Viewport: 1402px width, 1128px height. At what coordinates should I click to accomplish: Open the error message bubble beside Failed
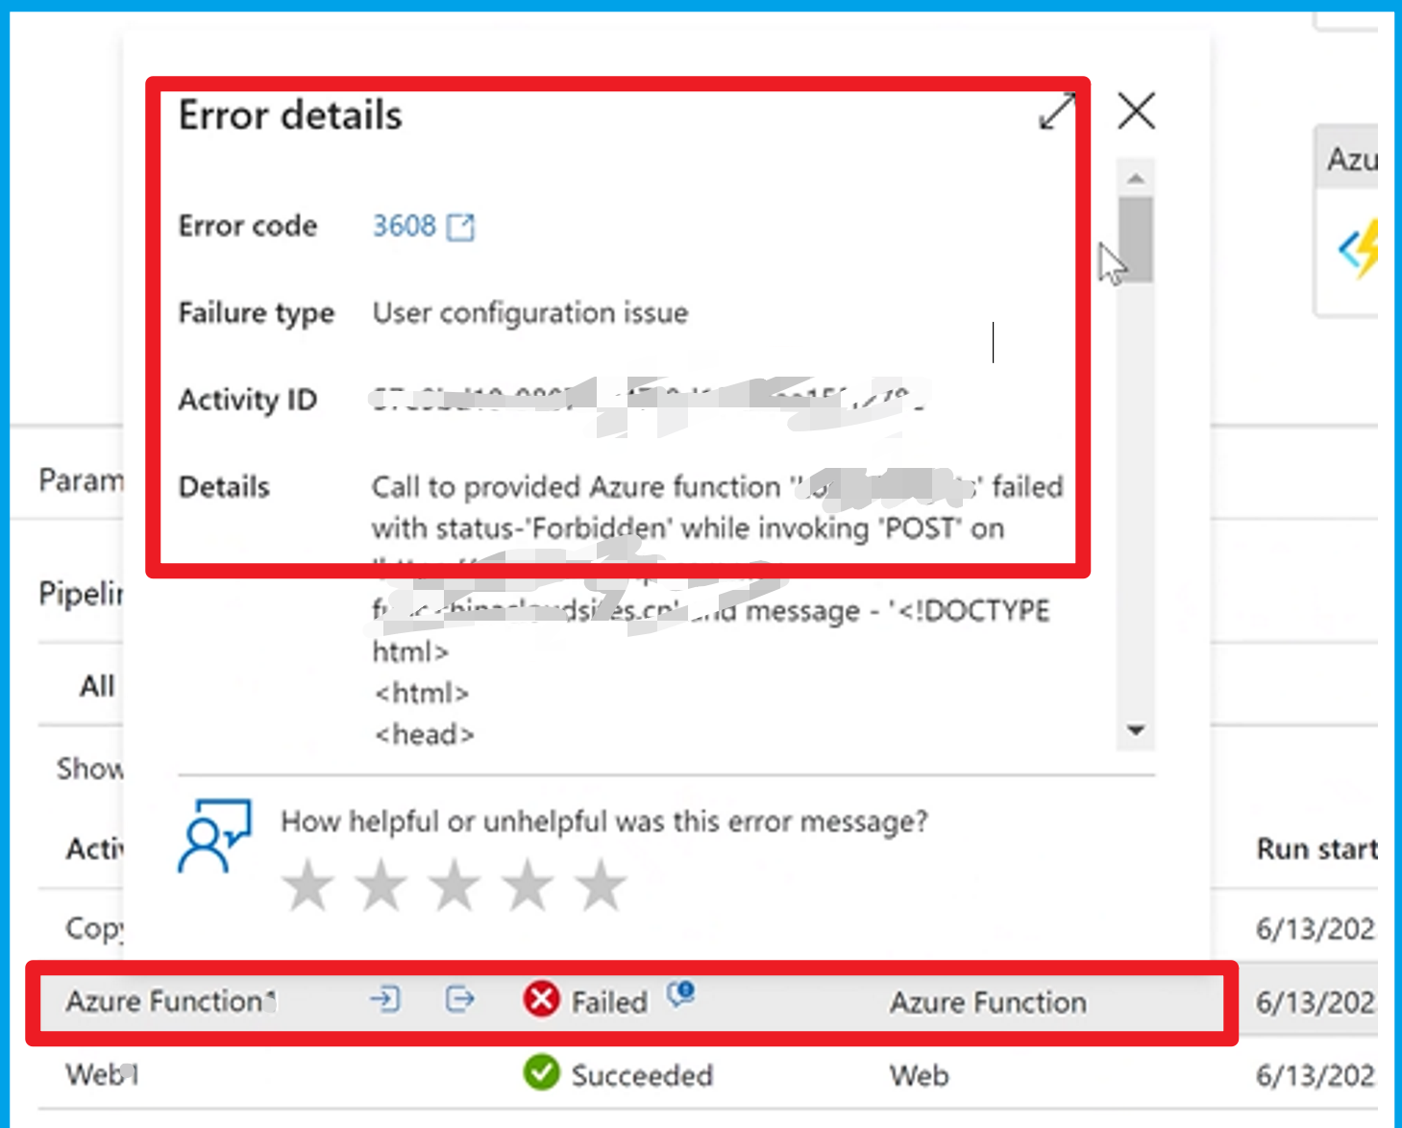[x=681, y=993]
